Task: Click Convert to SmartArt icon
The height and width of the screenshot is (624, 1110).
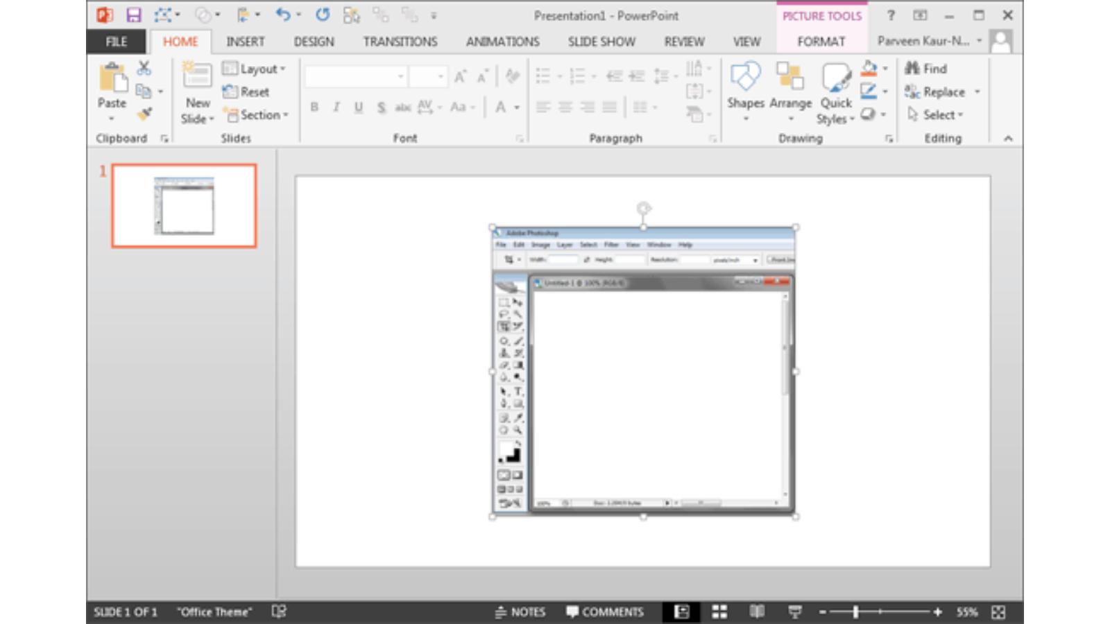Action: tap(694, 114)
